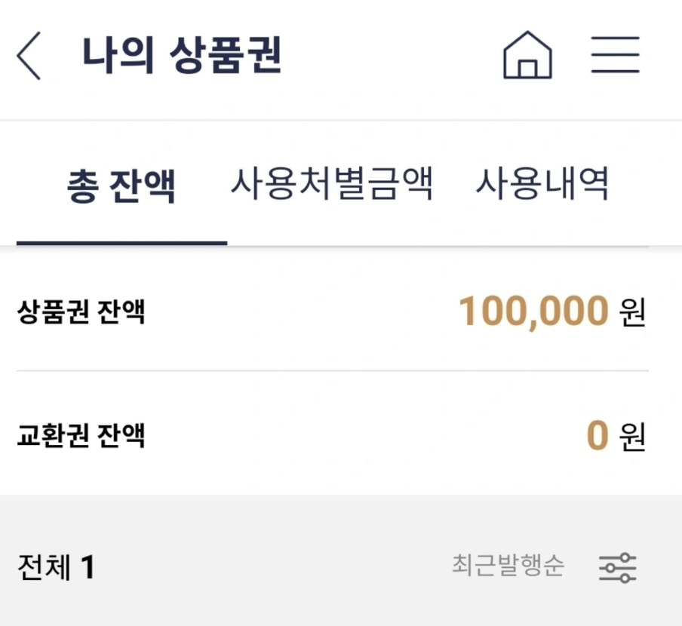
Task: Tap the 전체 1 count label
Action: 56,567
